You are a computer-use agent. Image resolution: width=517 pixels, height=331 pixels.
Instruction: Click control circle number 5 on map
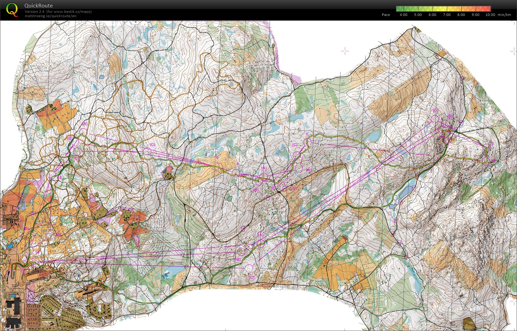(308, 142)
